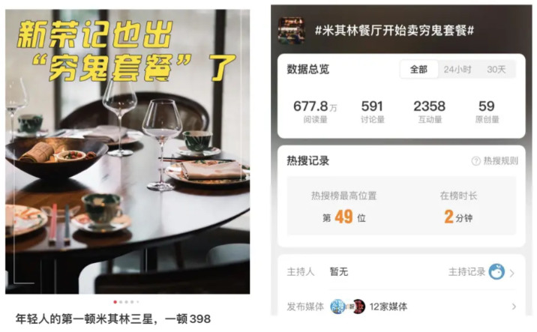Switch to the 24小时 tab
The height and width of the screenshot is (332, 537).
(x=457, y=70)
